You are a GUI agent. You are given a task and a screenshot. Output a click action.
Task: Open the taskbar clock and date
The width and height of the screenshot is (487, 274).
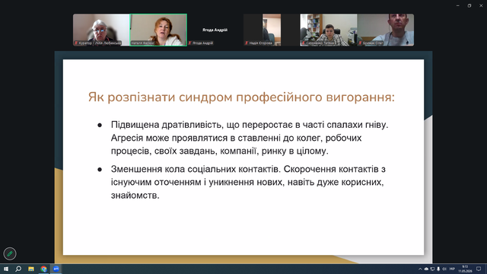pyautogui.click(x=465, y=269)
